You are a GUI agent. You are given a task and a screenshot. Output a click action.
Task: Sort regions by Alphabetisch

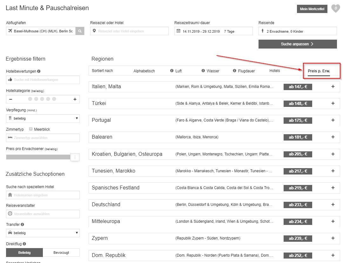[144, 71]
